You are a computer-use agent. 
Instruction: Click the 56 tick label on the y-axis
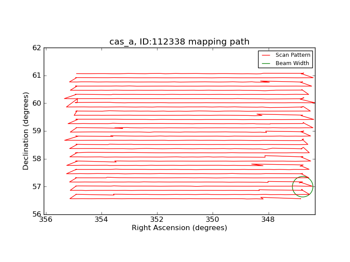click(x=37, y=214)
